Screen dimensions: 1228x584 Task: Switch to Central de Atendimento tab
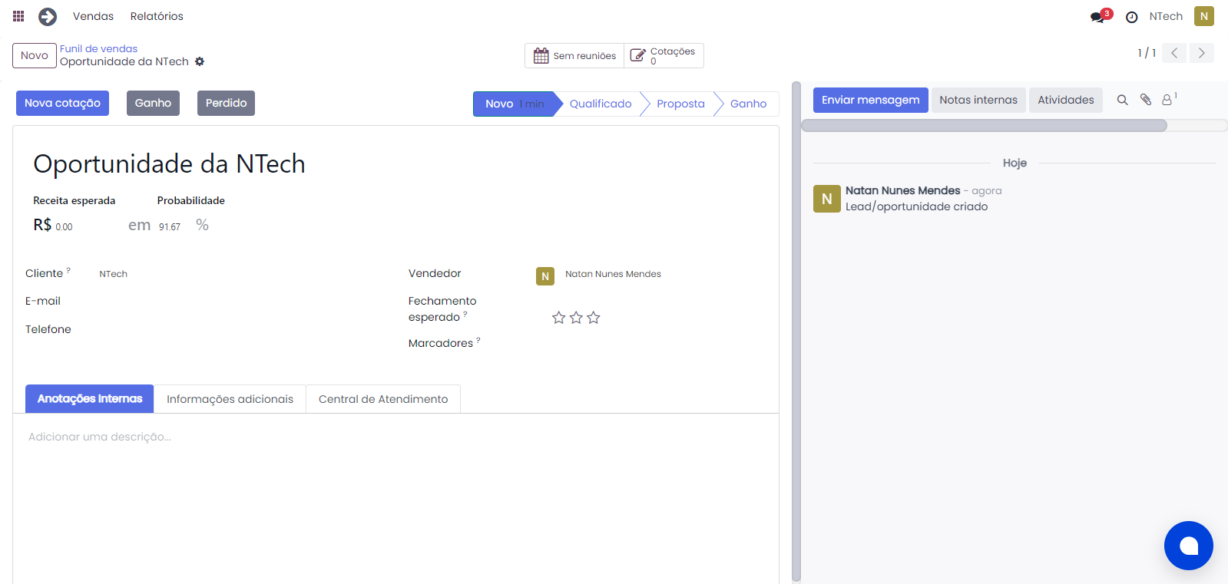(383, 399)
